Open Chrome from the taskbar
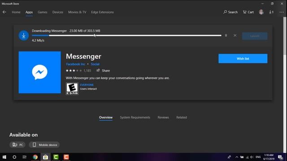Viewport: 287px width, 161px height. pyautogui.click(x=35, y=157)
